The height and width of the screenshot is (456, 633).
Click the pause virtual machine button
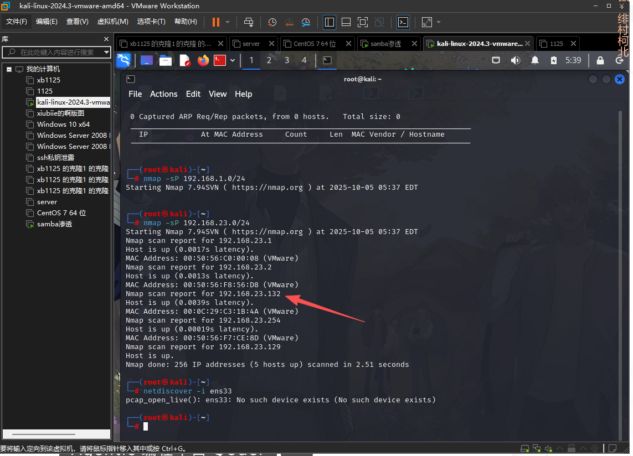215,22
